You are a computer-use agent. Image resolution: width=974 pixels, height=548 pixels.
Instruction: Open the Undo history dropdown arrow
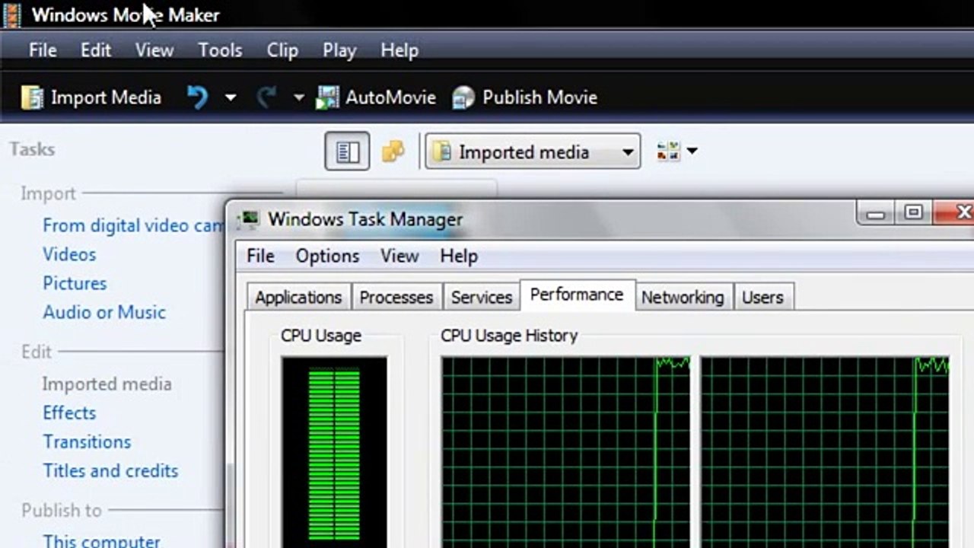[x=230, y=98]
